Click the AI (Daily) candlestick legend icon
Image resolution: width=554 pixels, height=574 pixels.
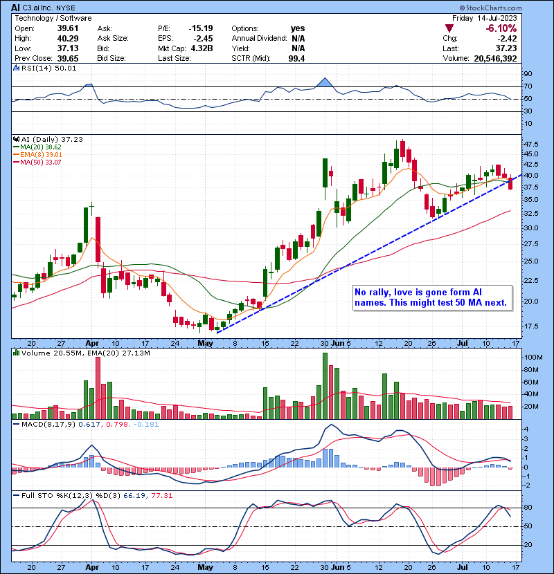coord(15,139)
